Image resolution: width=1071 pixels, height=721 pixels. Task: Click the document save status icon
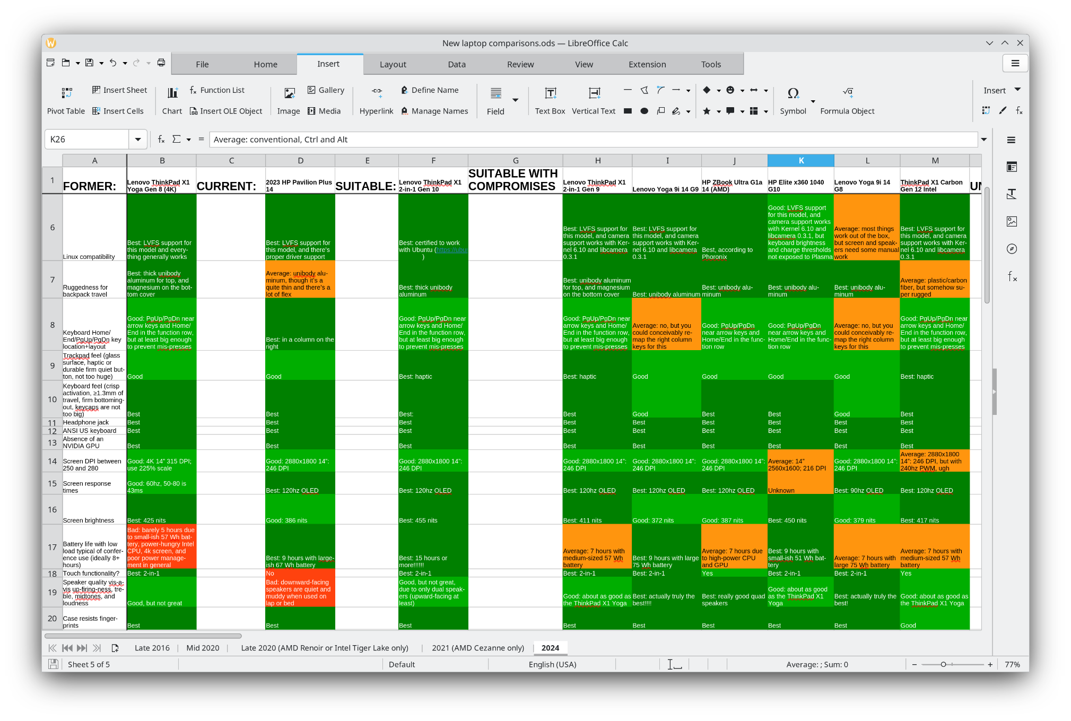[53, 664]
